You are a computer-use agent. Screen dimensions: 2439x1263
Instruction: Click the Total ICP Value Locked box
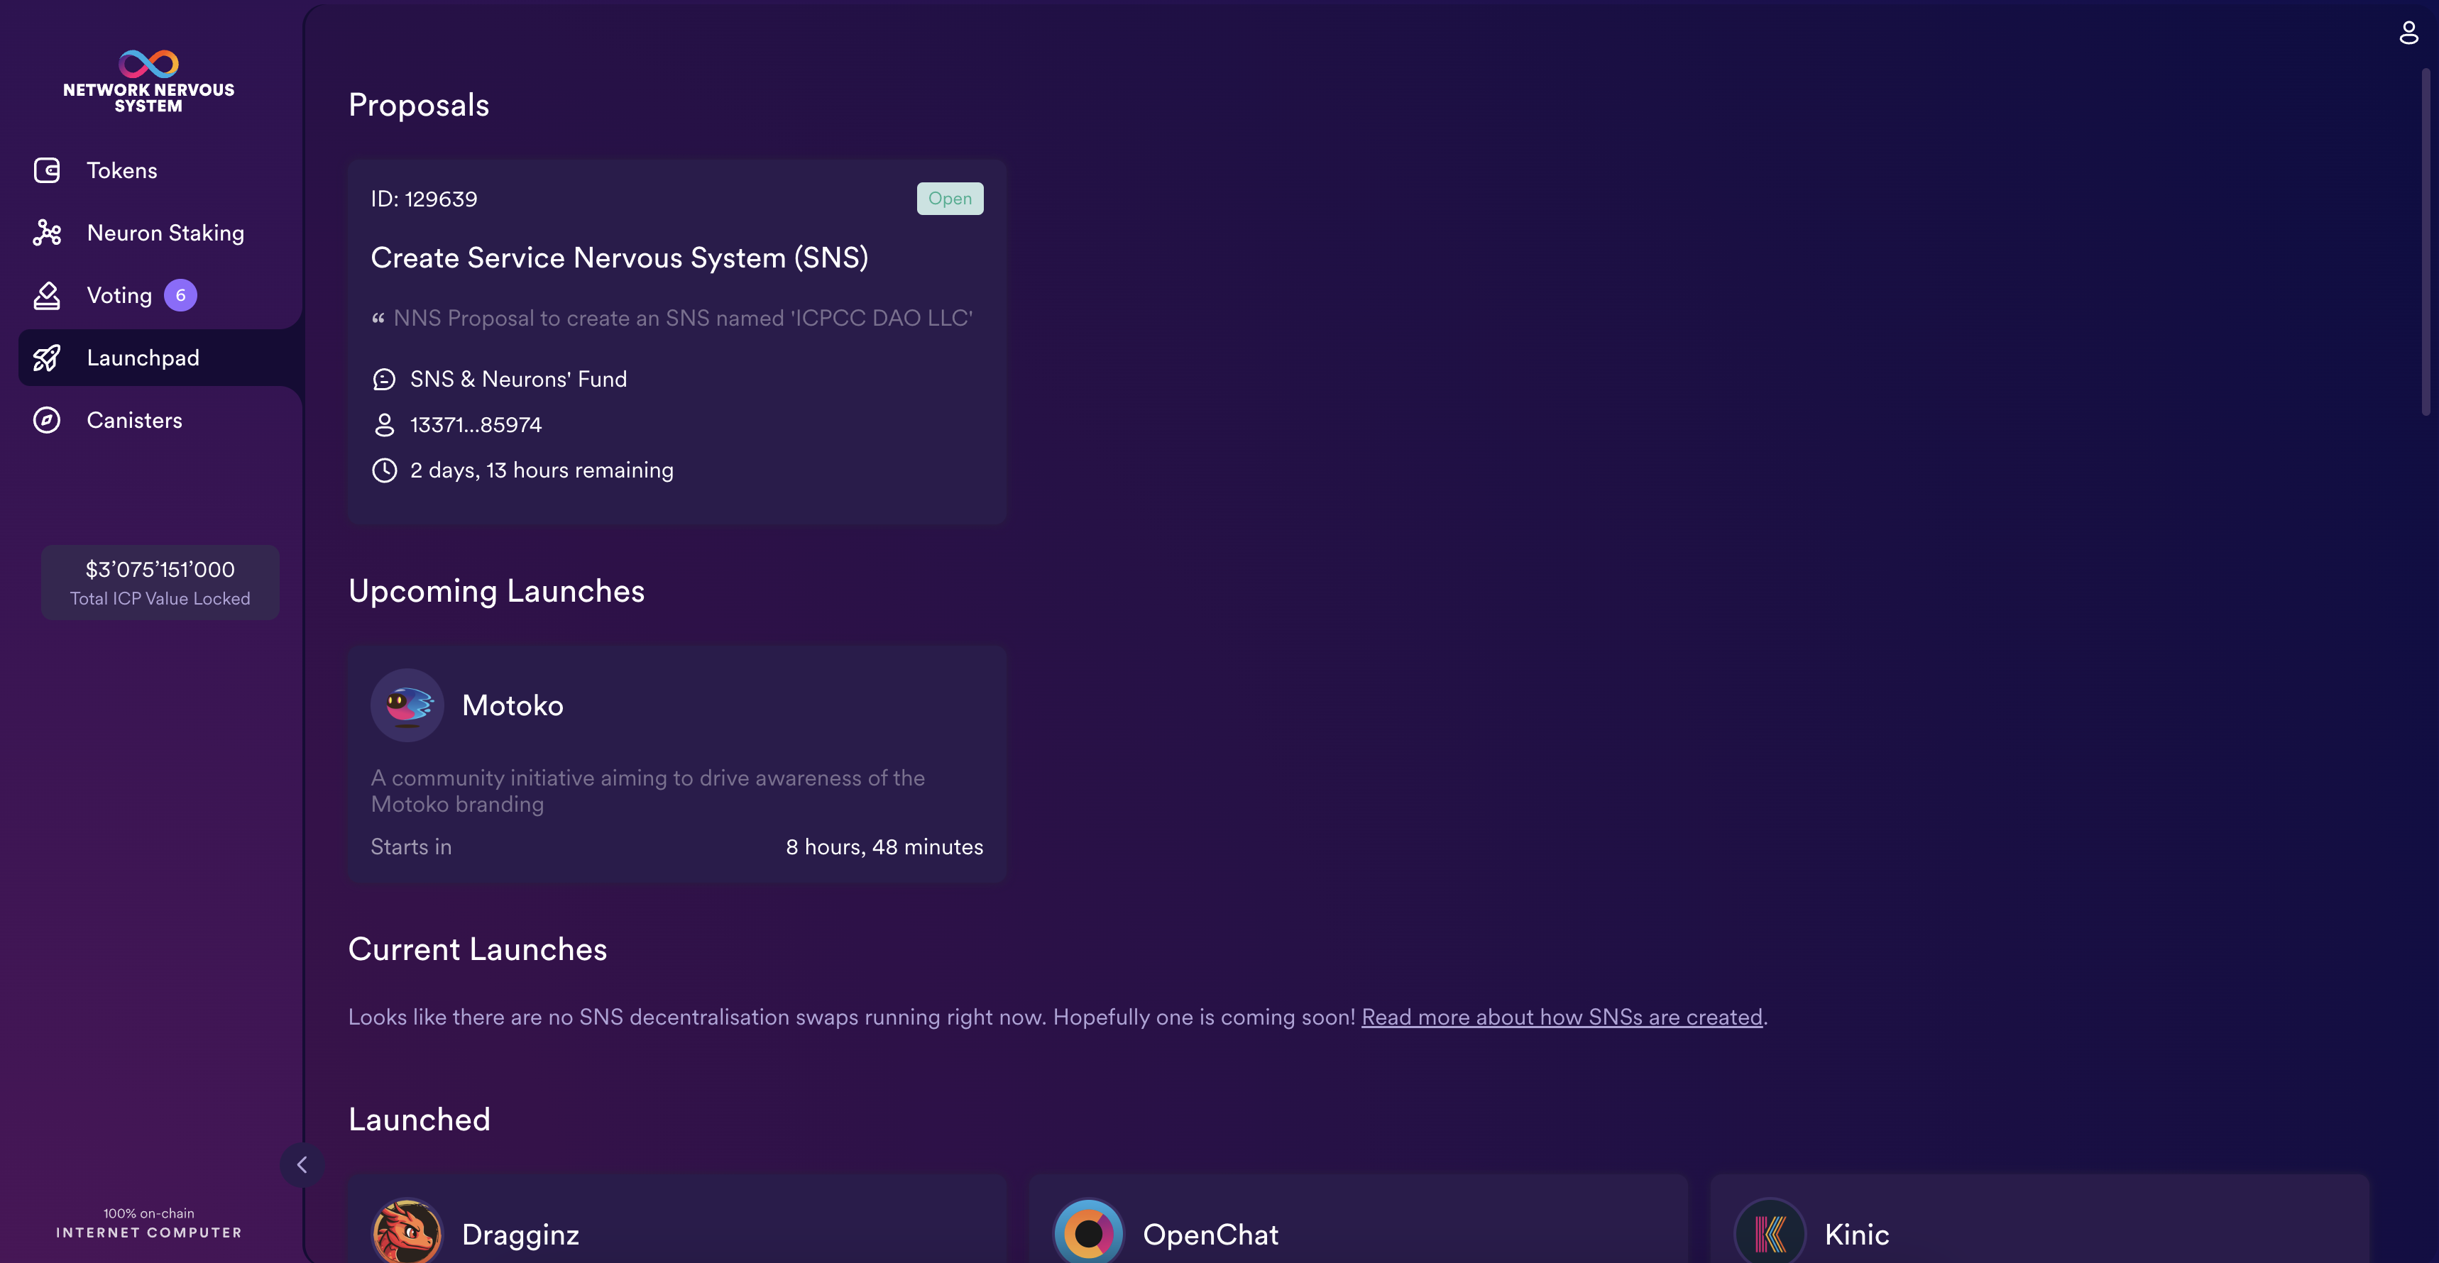coord(160,583)
